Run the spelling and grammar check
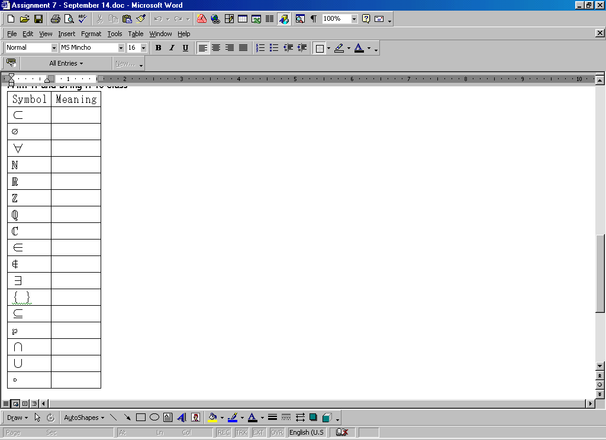 click(x=83, y=19)
